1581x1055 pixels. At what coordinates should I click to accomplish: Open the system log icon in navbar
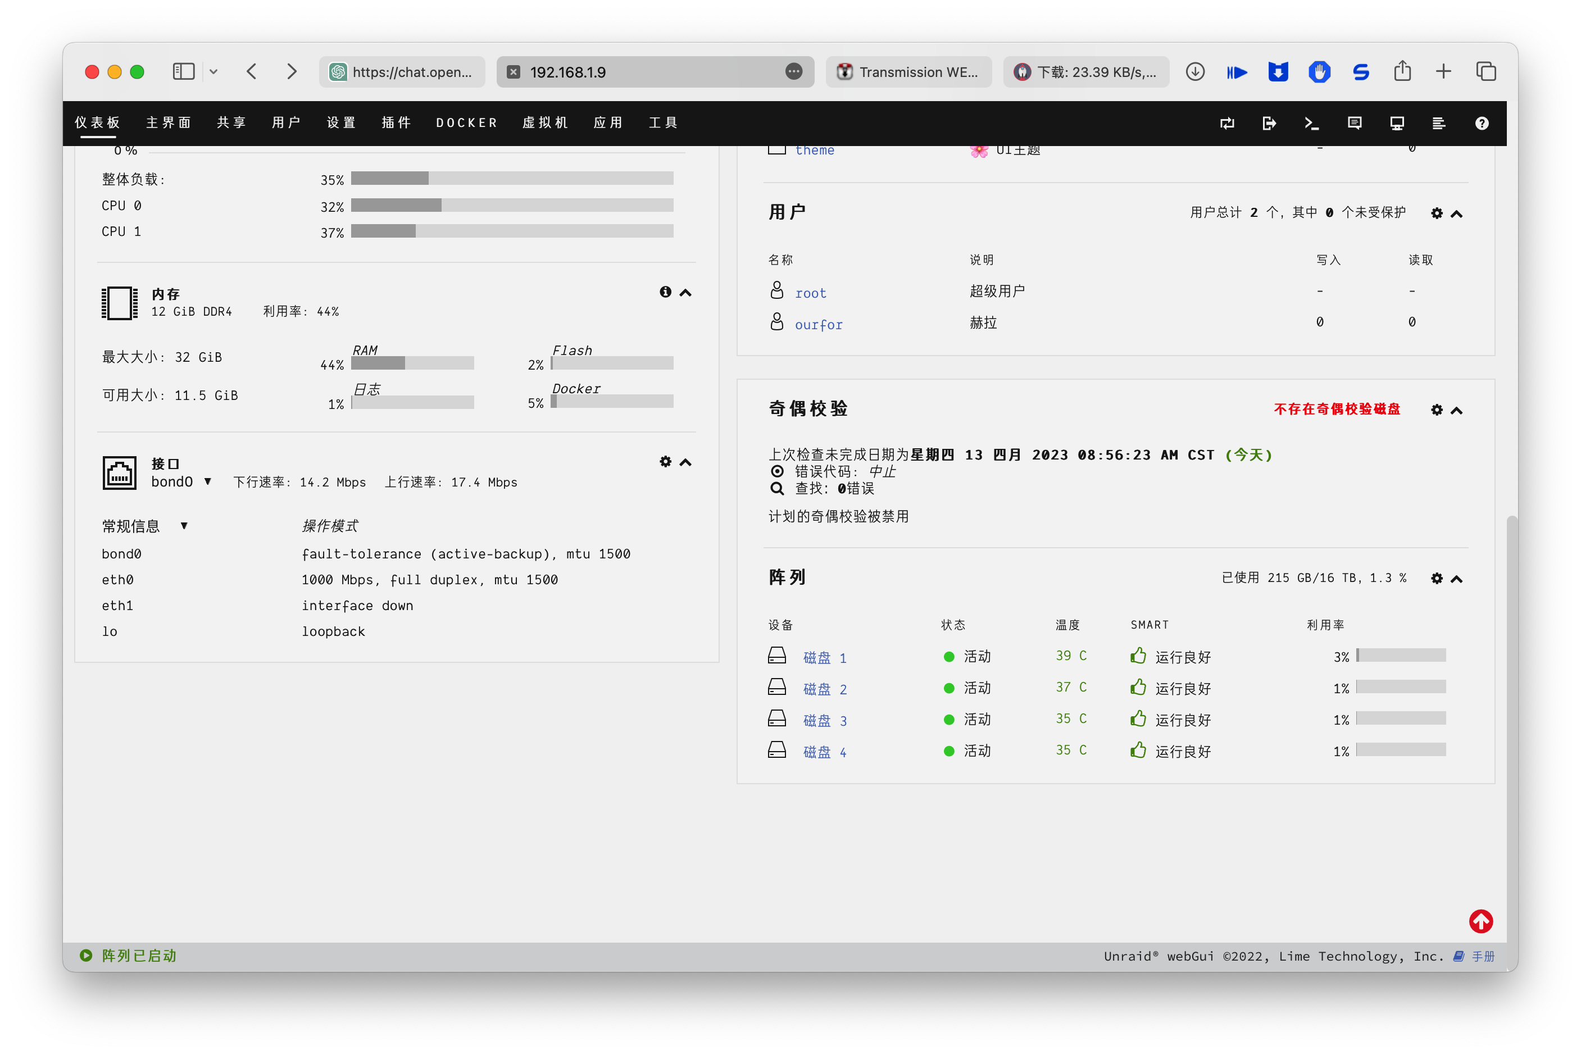coord(1438,123)
